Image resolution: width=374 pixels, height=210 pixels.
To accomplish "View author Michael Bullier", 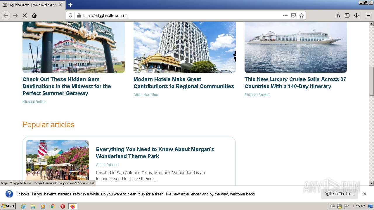I will 34,102.
